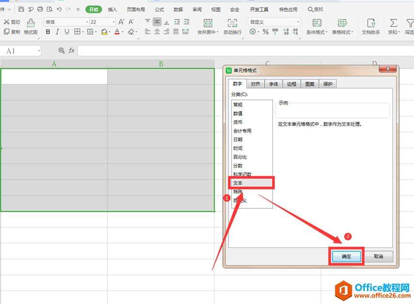Align text to bottom of cell
The image size is (414, 304).
167,22
